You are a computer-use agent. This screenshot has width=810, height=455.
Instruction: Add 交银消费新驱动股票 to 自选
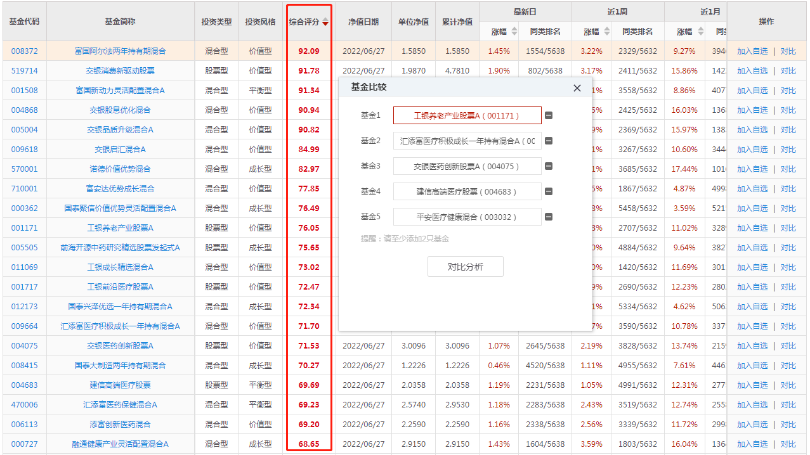752,71
